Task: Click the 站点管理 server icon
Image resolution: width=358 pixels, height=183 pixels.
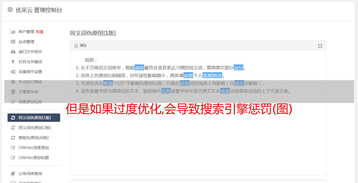Action: click(13, 42)
